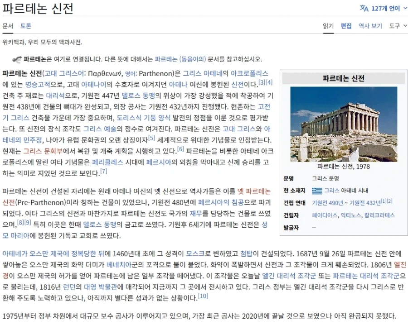Open the Parthenon 1978 infobox photo
408x325 pixels.
[x=344, y=124]
